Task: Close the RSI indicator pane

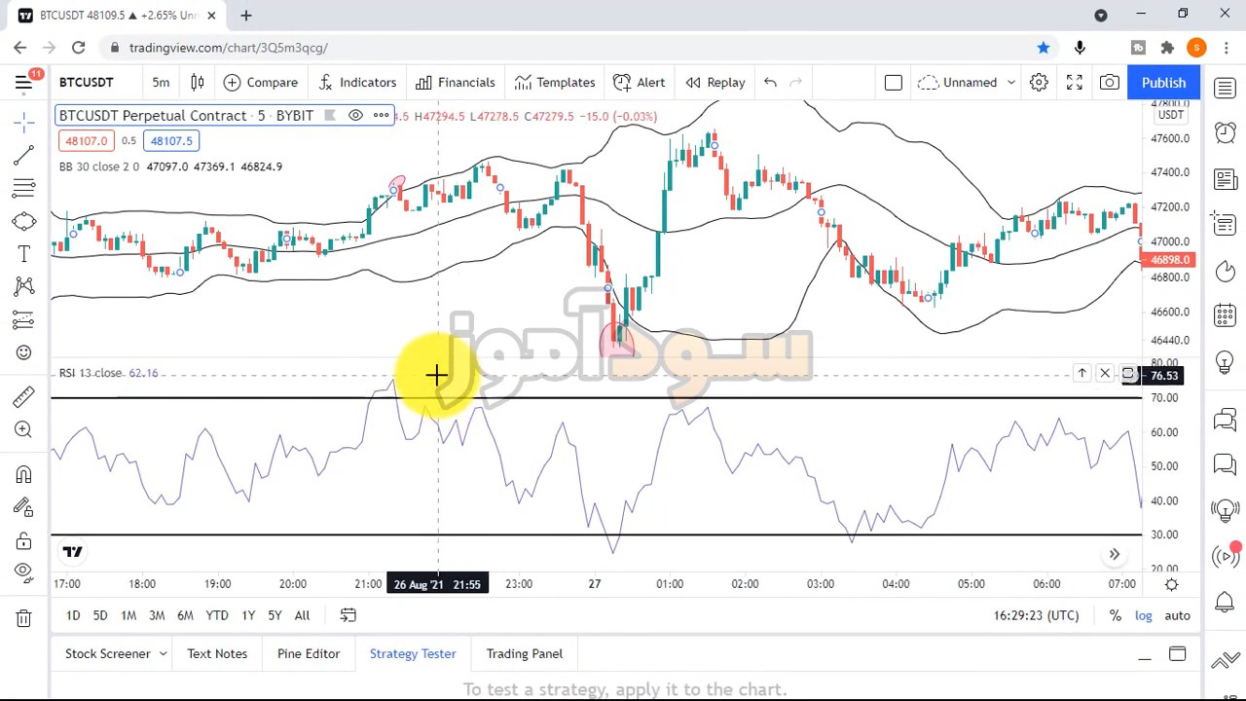Action: tap(1105, 374)
